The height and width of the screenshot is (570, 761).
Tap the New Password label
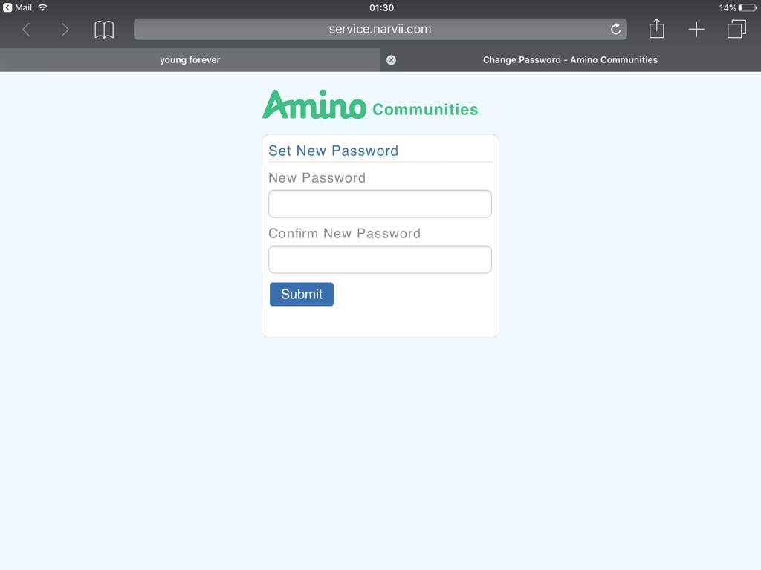click(x=317, y=178)
